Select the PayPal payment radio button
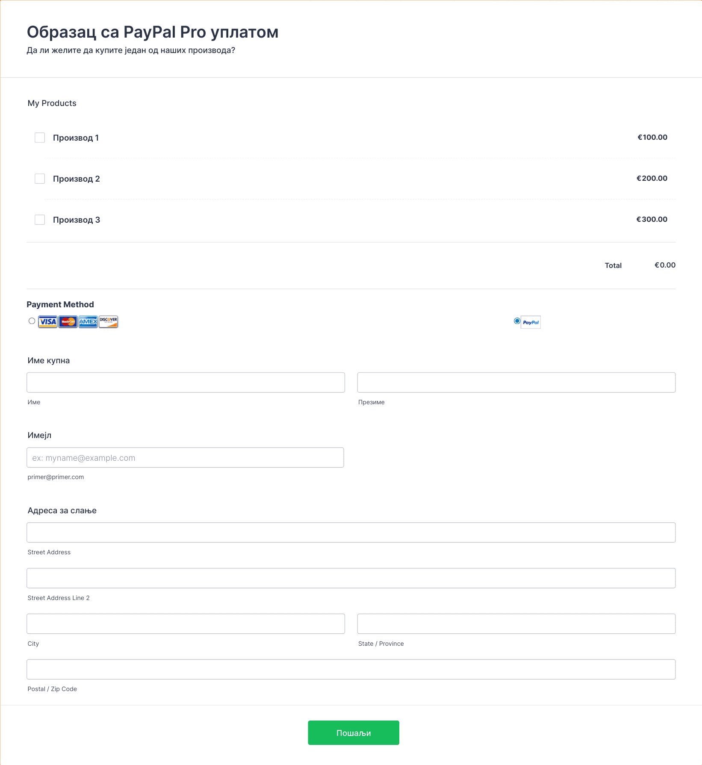Image resolution: width=702 pixels, height=765 pixels. [x=517, y=321]
